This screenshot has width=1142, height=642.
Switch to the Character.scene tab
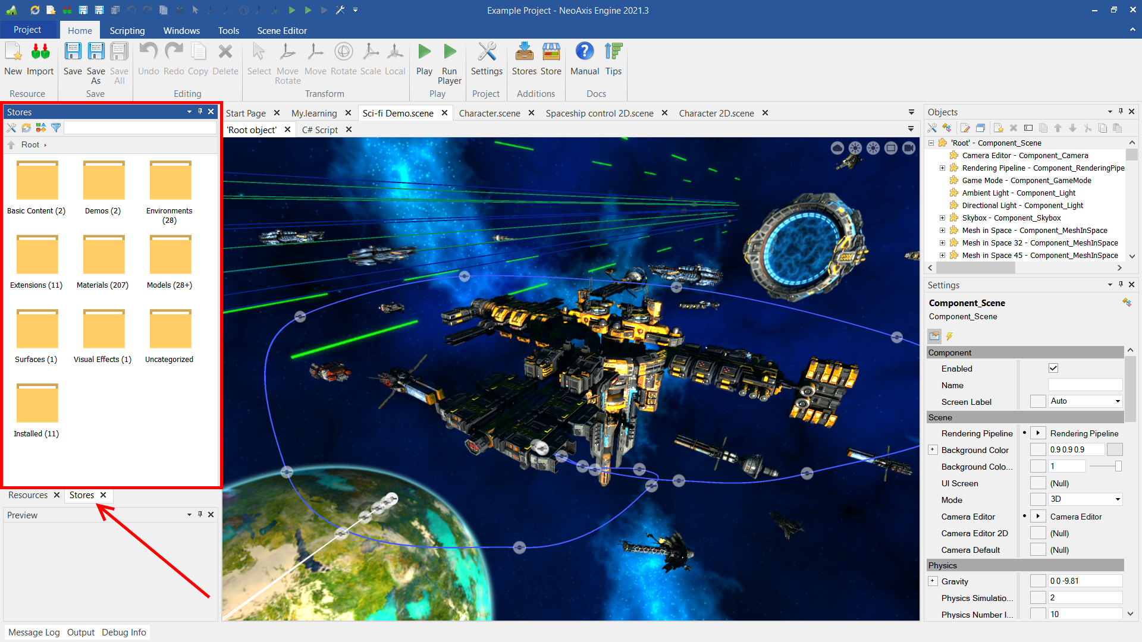(x=489, y=113)
